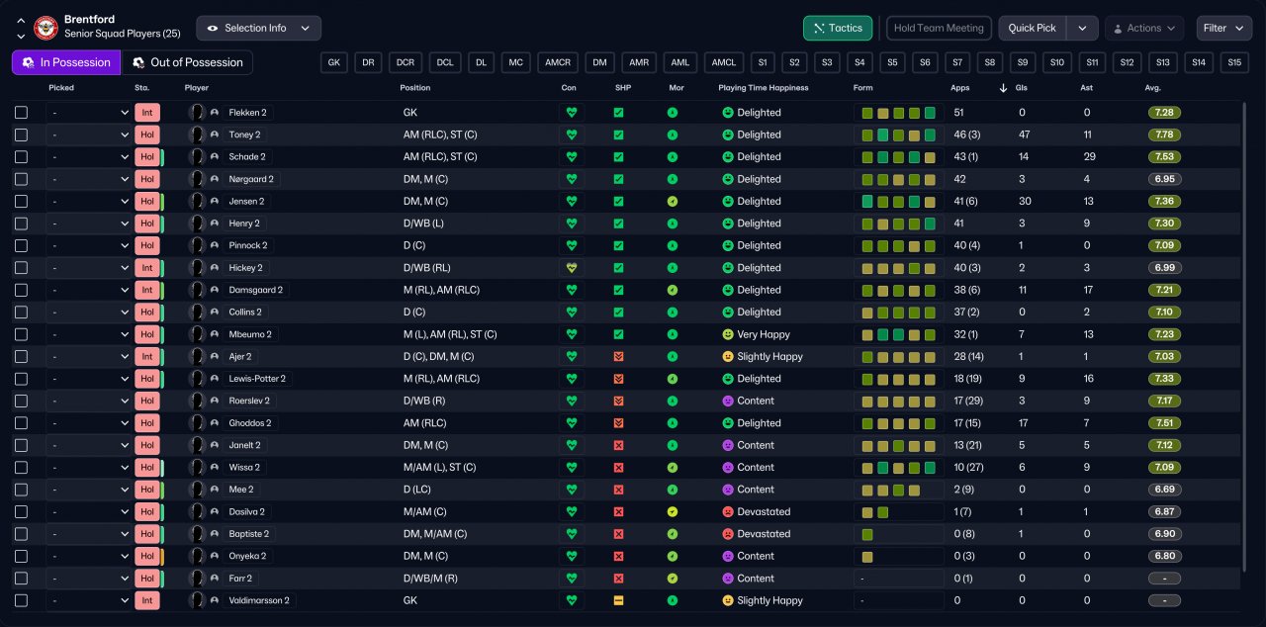Click Nørgaard's player silhouette portrait

(x=197, y=179)
